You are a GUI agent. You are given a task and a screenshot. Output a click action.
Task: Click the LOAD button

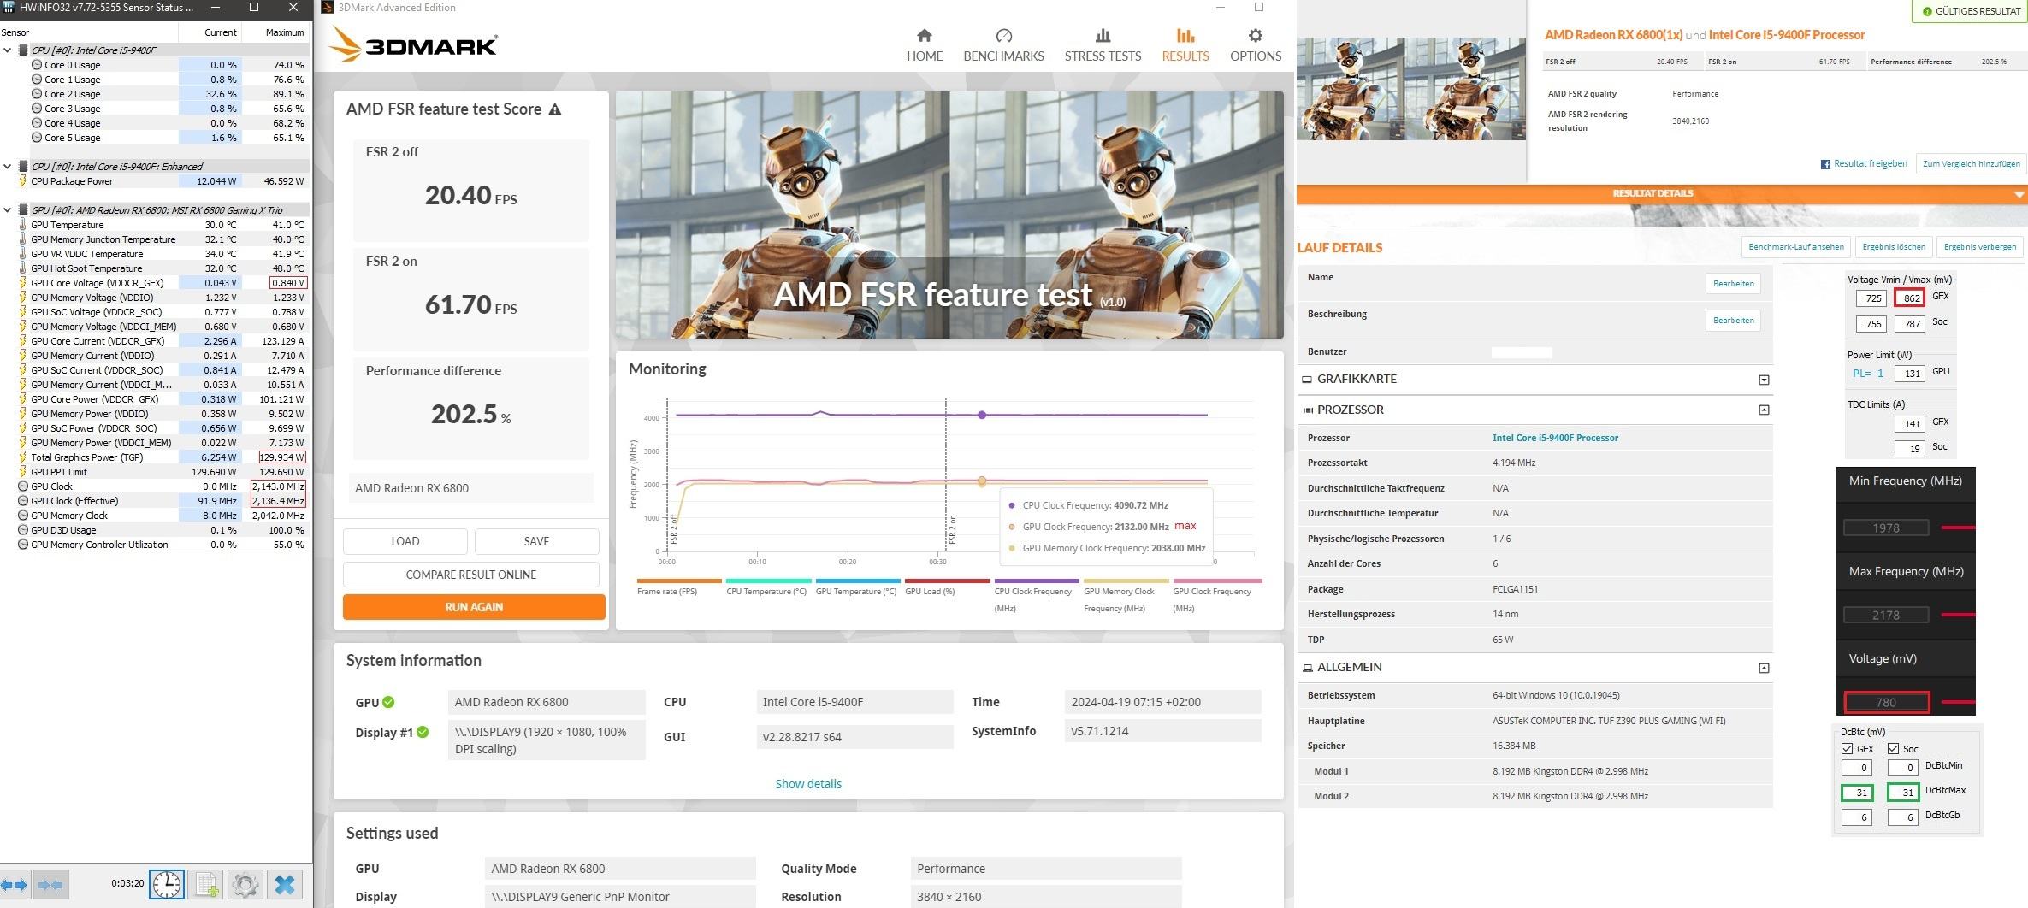coord(405,541)
